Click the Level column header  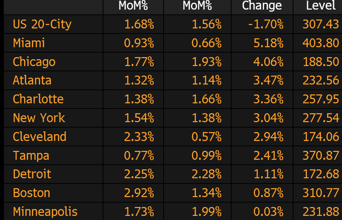tap(321, 5)
